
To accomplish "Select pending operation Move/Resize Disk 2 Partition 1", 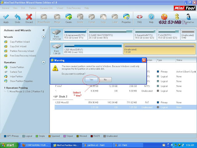I will coord(26,92).
